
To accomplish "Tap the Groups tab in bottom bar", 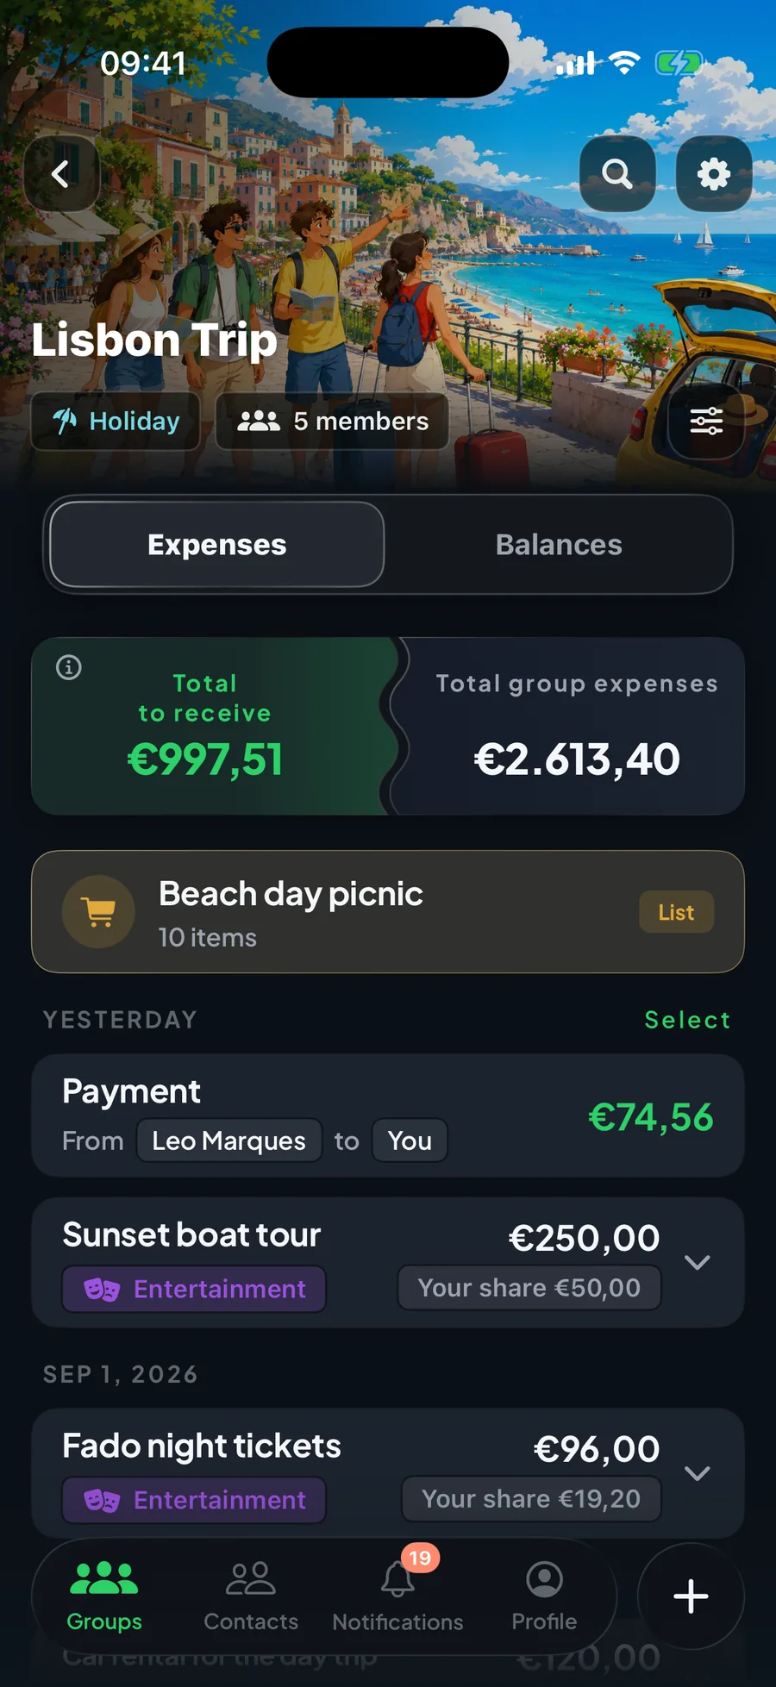I will [x=104, y=1595].
